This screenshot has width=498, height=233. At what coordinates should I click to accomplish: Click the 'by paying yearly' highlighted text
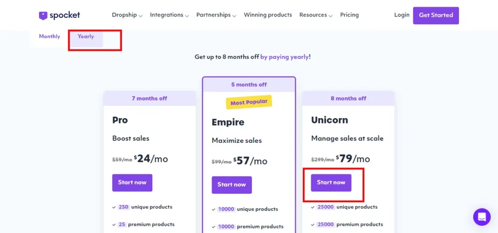coord(285,57)
